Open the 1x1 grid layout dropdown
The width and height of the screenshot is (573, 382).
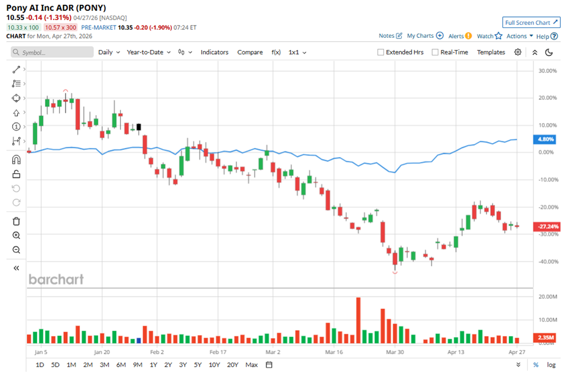(x=297, y=52)
